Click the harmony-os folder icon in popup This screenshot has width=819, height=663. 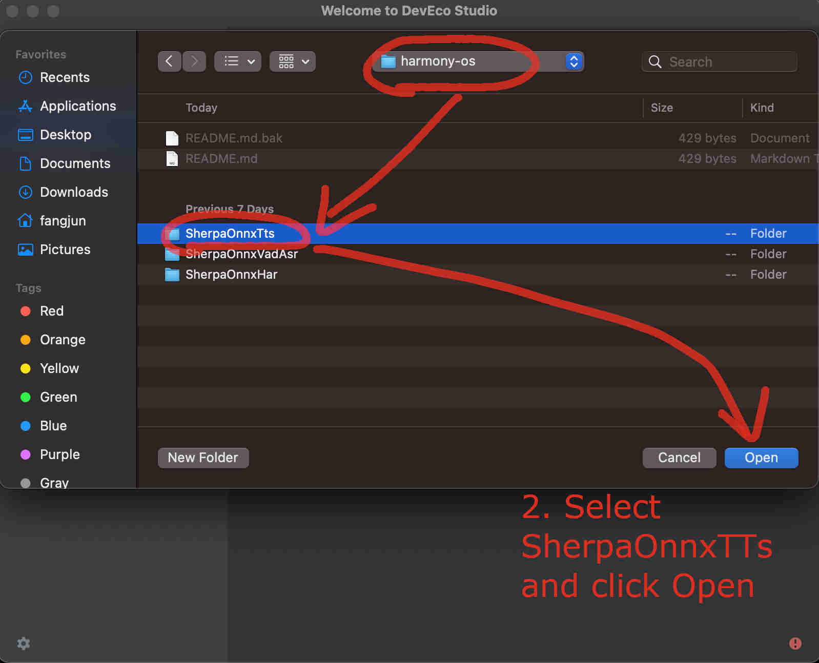(x=388, y=61)
